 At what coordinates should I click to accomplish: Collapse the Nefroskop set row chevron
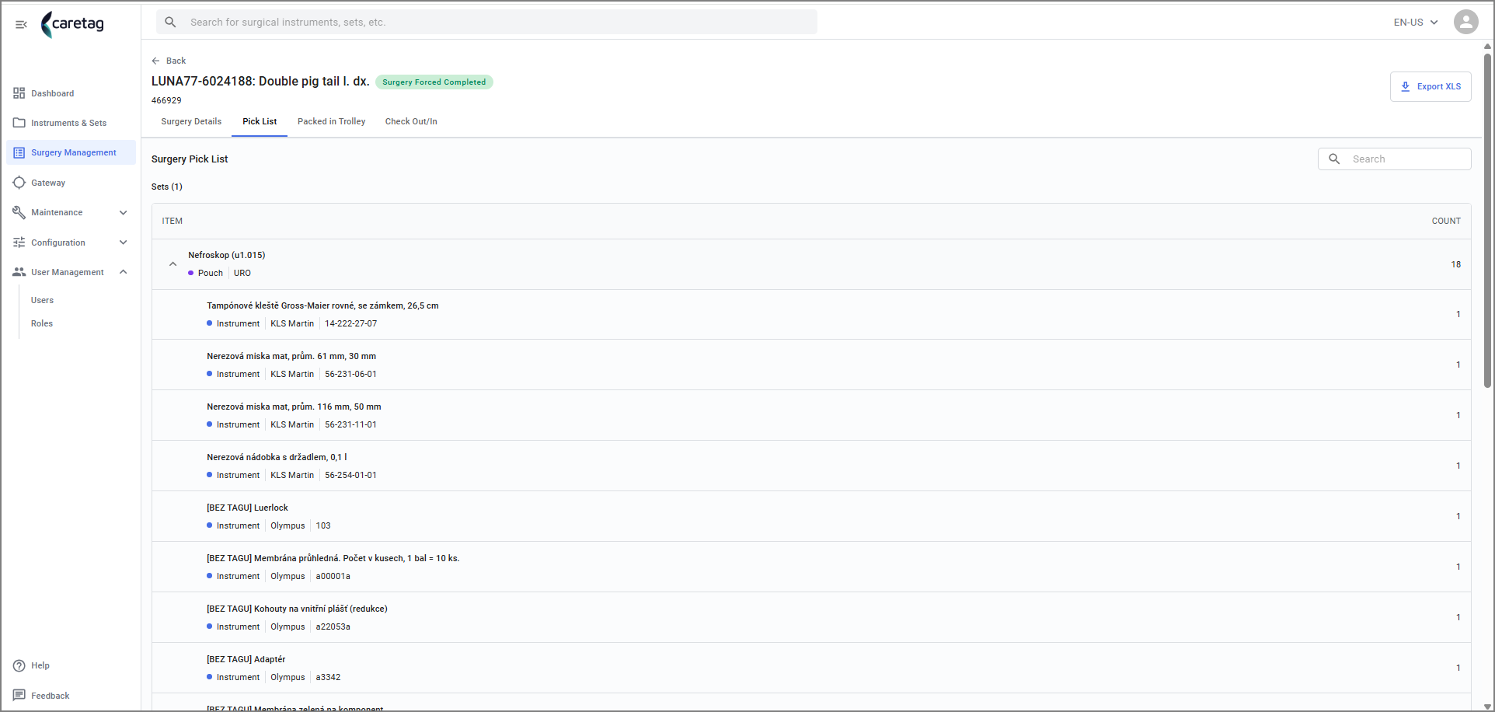tap(172, 264)
